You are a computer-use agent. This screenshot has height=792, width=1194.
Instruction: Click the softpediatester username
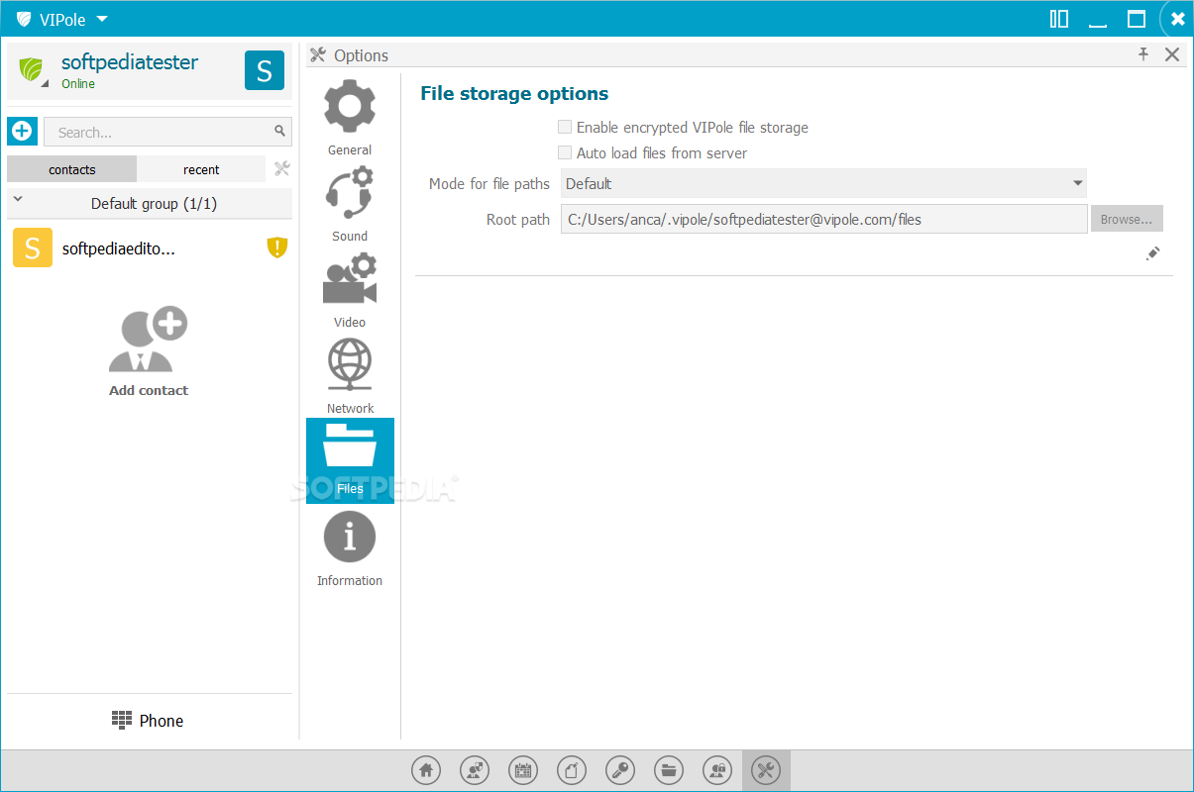point(130,62)
